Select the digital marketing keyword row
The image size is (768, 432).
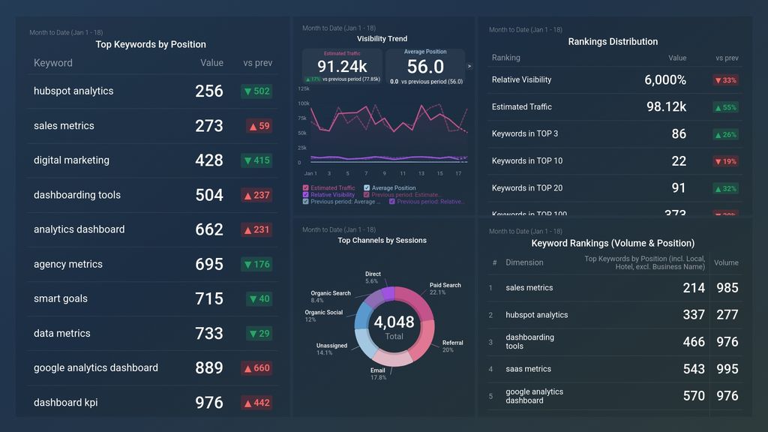[153, 160]
